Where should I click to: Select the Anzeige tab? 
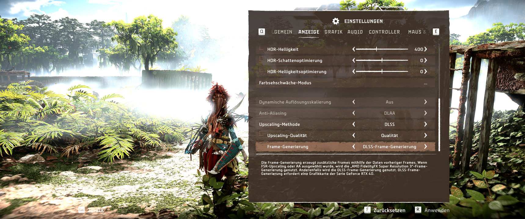point(309,32)
